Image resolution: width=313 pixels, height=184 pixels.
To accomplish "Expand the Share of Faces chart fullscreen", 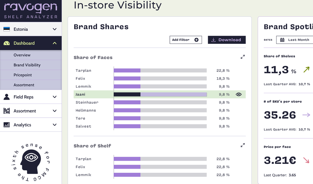I will click(x=243, y=57).
